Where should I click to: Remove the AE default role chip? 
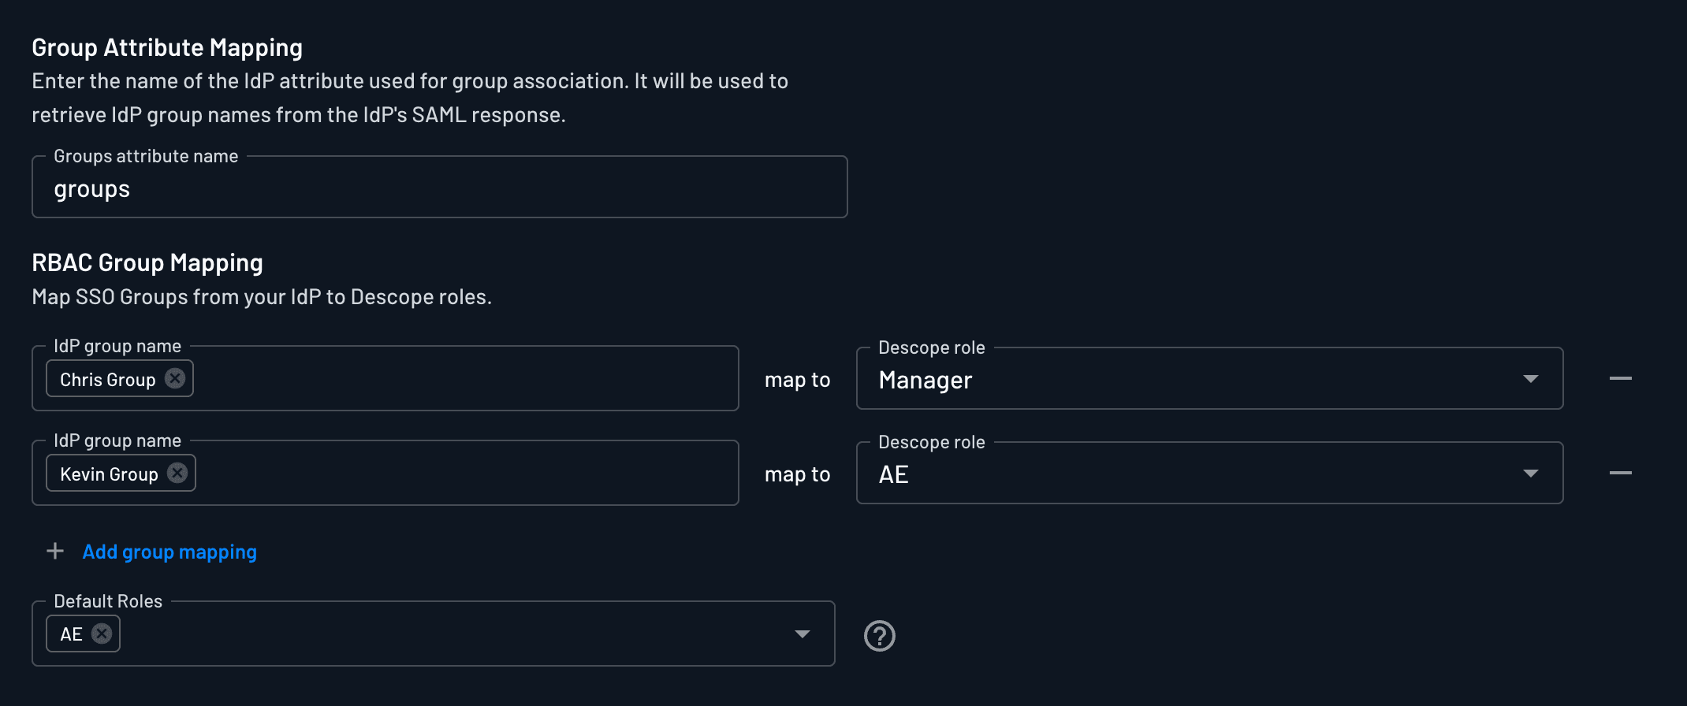pos(102,634)
